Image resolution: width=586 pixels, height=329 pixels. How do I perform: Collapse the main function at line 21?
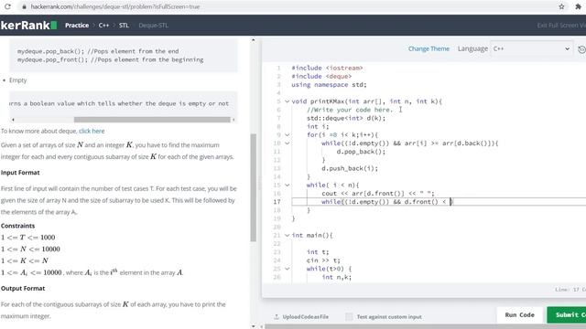pyautogui.click(x=287, y=236)
